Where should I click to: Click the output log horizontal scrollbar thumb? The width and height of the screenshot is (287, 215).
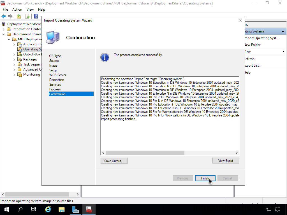(x=145, y=153)
